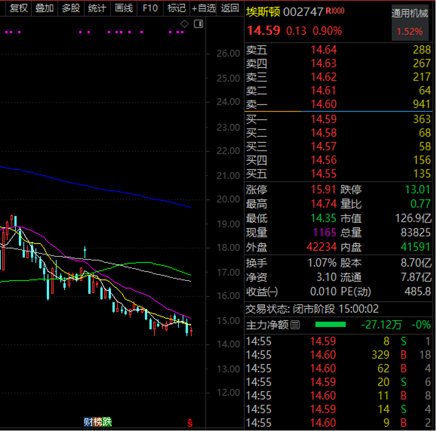Select 买一 price 14.59

click(x=324, y=120)
